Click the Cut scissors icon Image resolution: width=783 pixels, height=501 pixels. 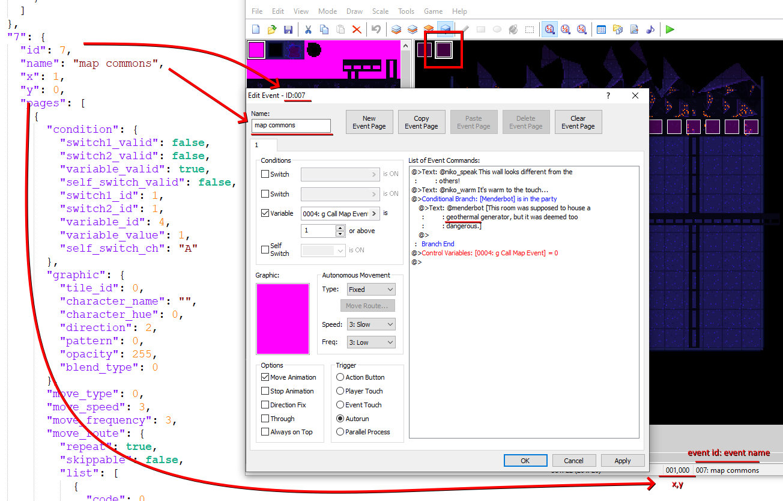point(308,29)
